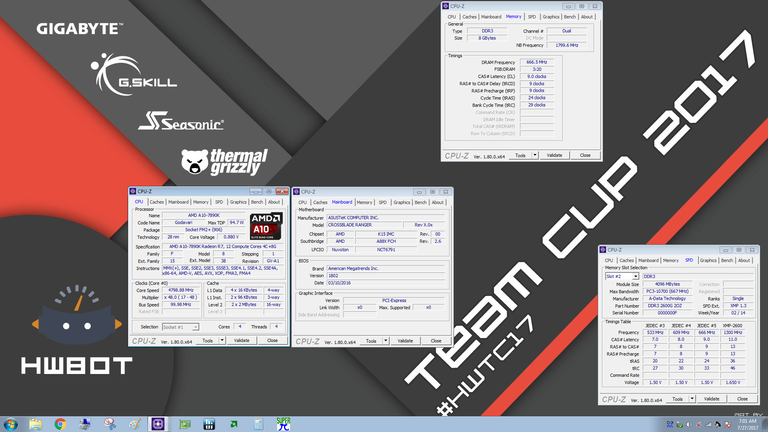Image resolution: width=768 pixels, height=432 pixels.
Task: Click the XMP-2600 frequency 1300 MHz
Action: click(x=733, y=332)
